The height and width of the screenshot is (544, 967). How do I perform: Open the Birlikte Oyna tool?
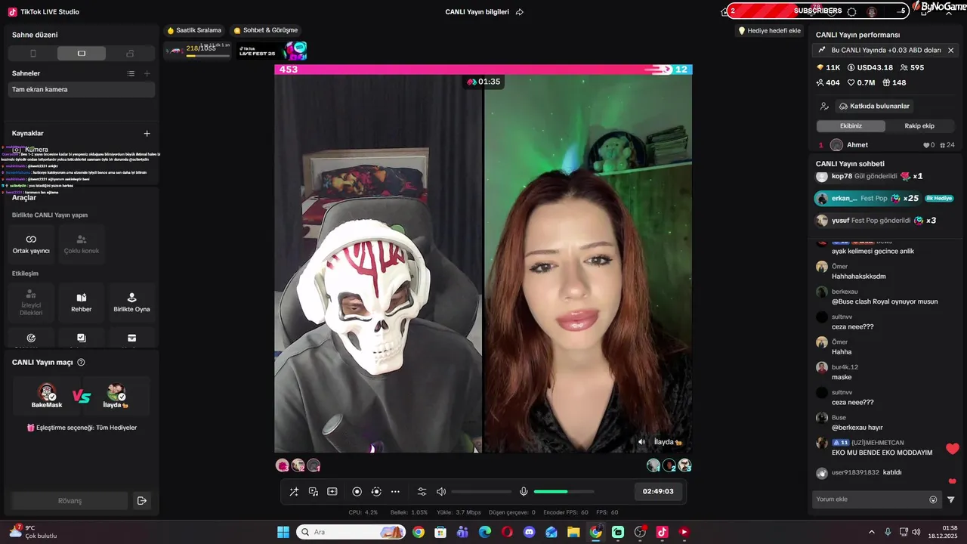tap(131, 303)
